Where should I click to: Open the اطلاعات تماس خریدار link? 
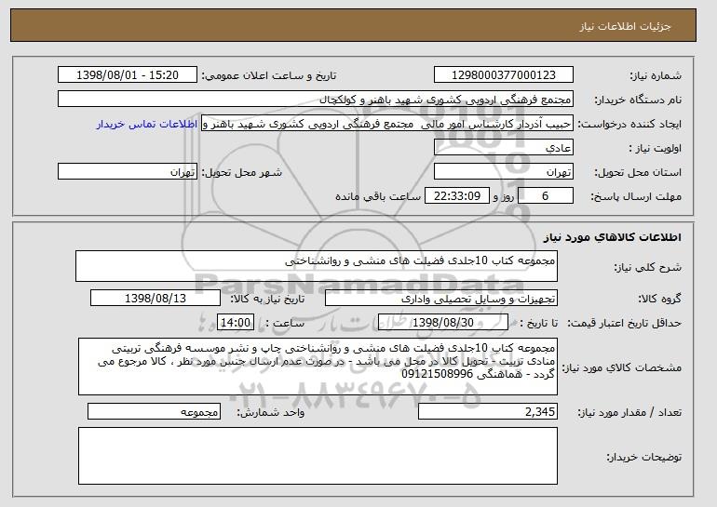coord(147,124)
